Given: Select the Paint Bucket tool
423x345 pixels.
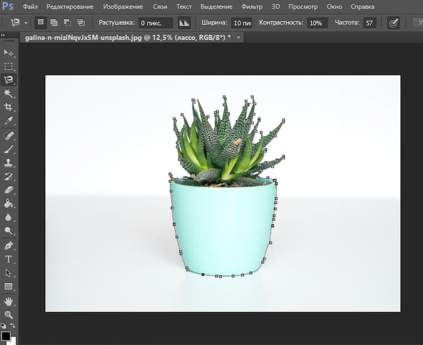Looking at the screenshot, I should (x=8, y=203).
